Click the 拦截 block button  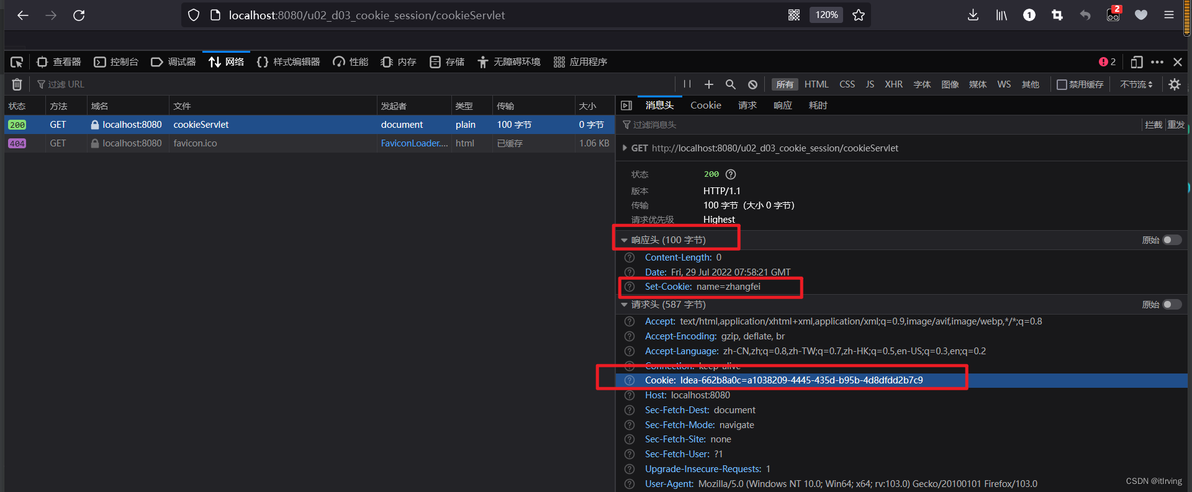(x=1154, y=125)
